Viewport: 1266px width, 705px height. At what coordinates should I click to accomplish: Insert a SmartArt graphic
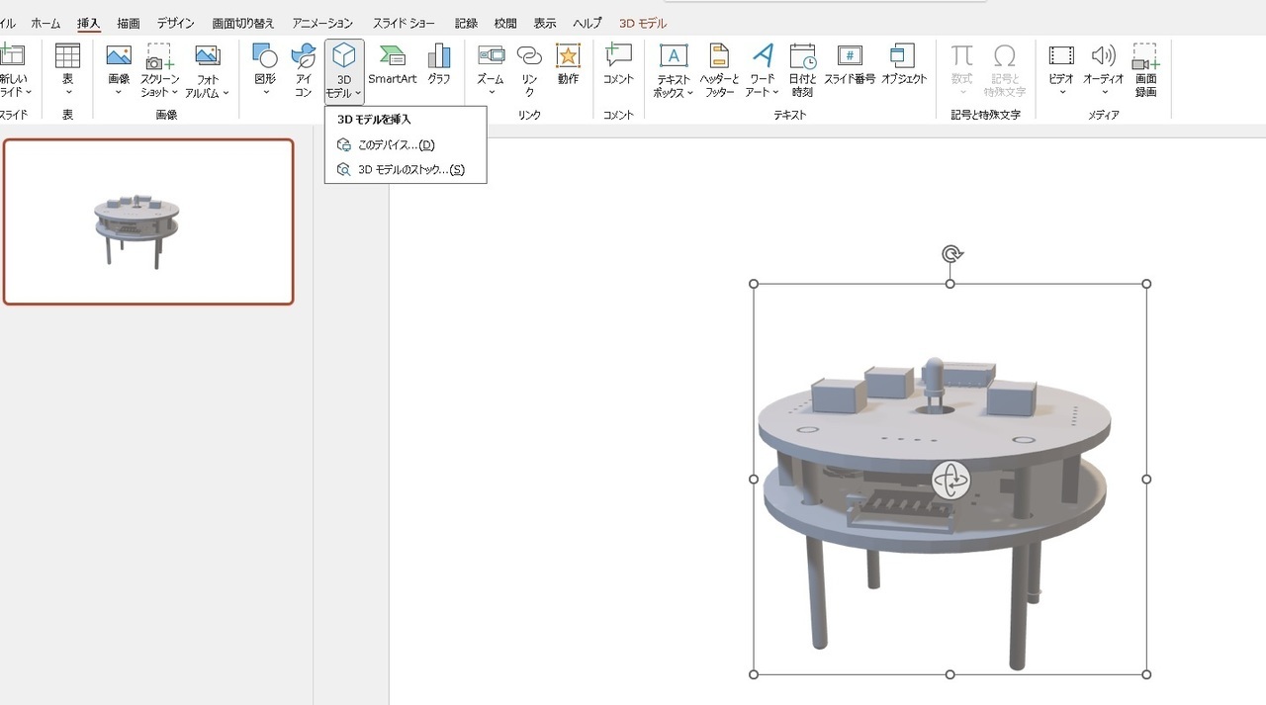pyautogui.click(x=393, y=63)
